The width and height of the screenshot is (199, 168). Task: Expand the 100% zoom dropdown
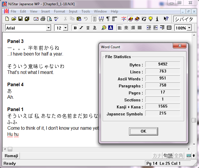(189, 28)
